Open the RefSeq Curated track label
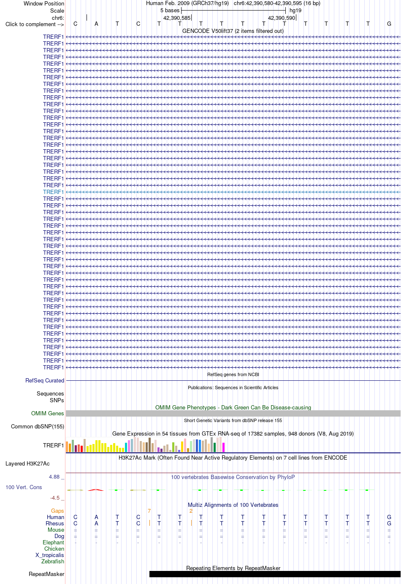Screen dimensions: 401x584 45,380
